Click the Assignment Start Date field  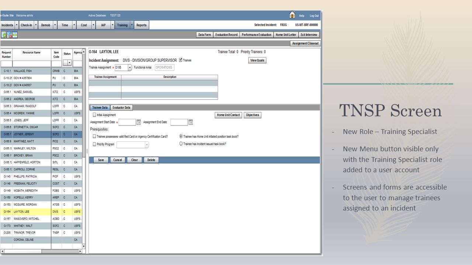coord(127,122)
